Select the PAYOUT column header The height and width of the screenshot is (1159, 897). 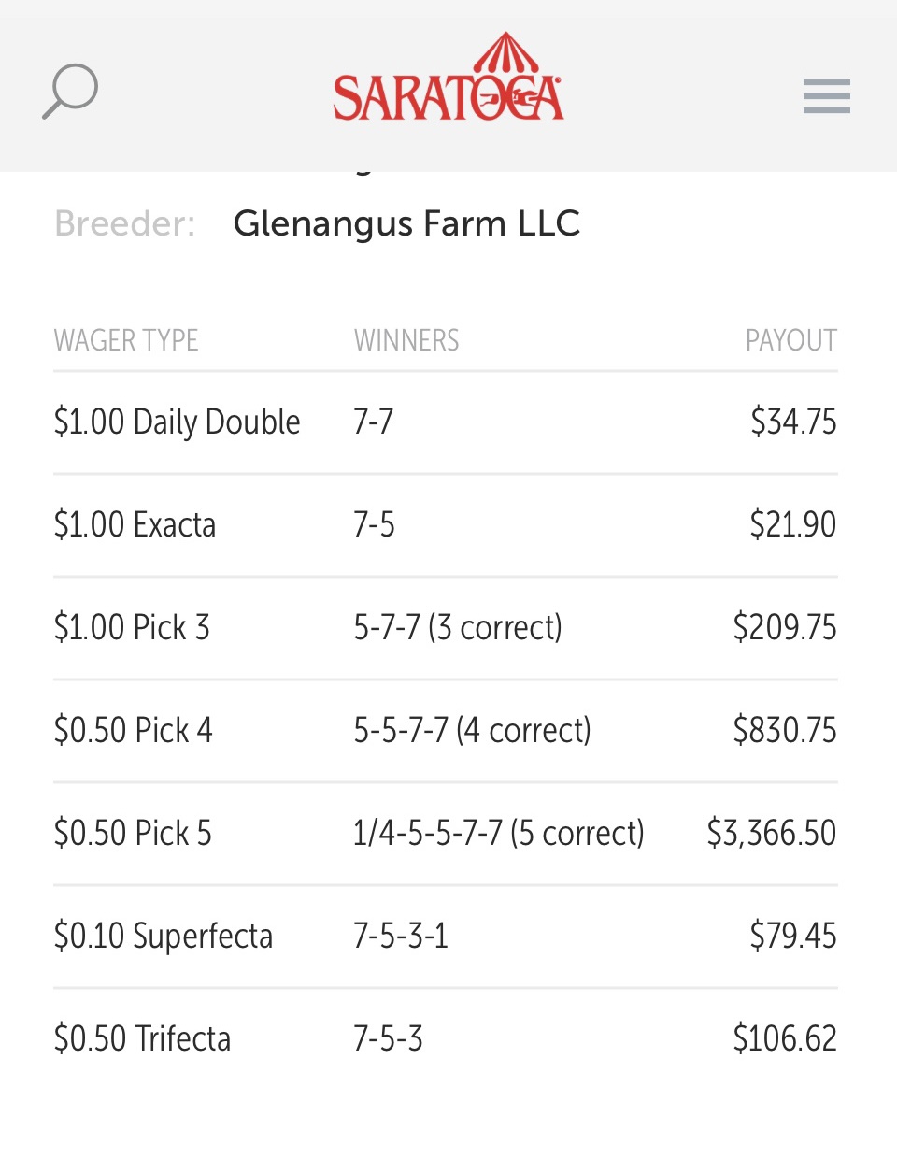(x=790, y=340)
